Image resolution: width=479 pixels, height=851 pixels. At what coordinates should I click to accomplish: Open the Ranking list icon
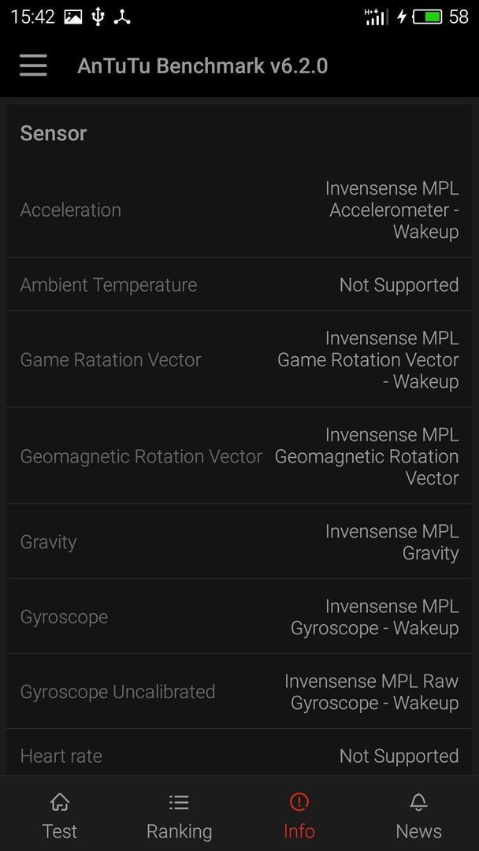click(x=179, y=801)
